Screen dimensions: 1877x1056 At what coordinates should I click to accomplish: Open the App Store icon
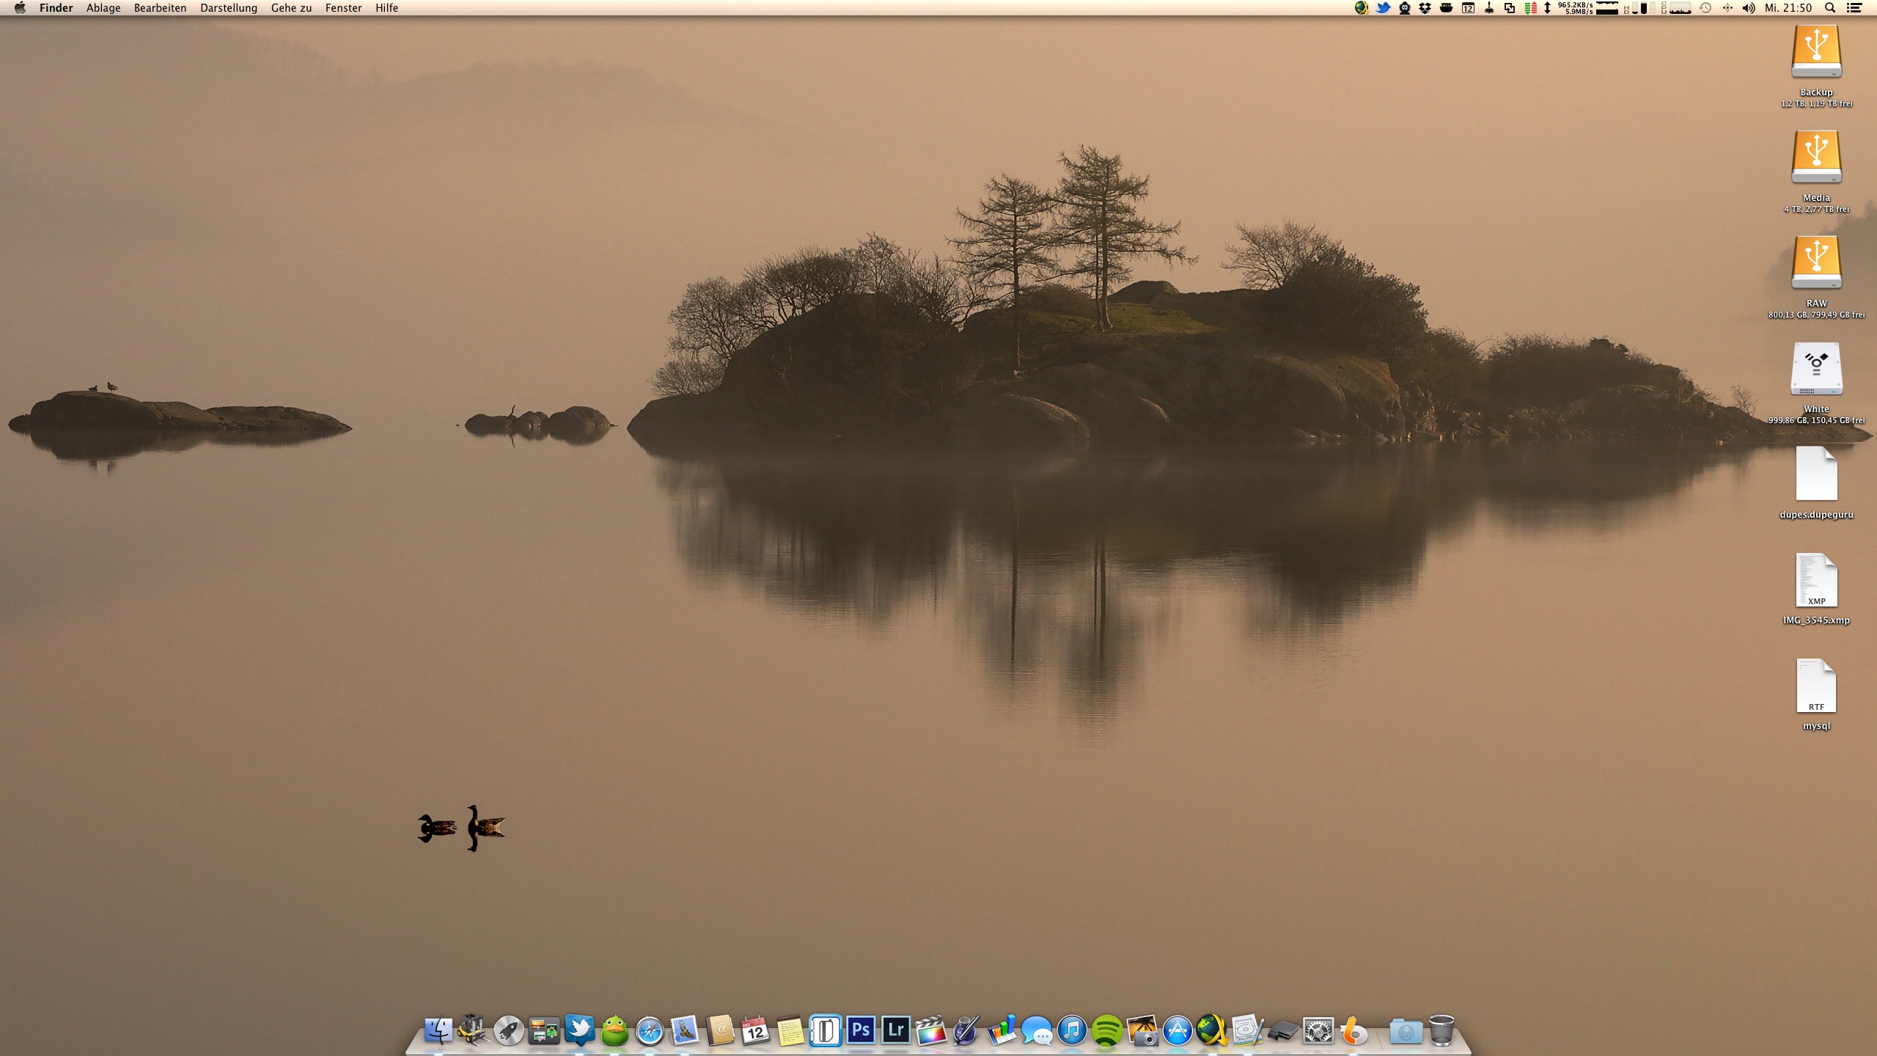coord(1178,1030)
